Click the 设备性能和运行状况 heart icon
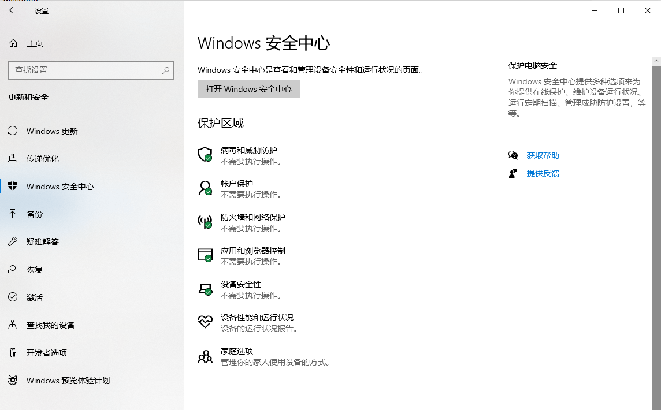This screenshot has height=410, width=661. click(x=205, y=322)
